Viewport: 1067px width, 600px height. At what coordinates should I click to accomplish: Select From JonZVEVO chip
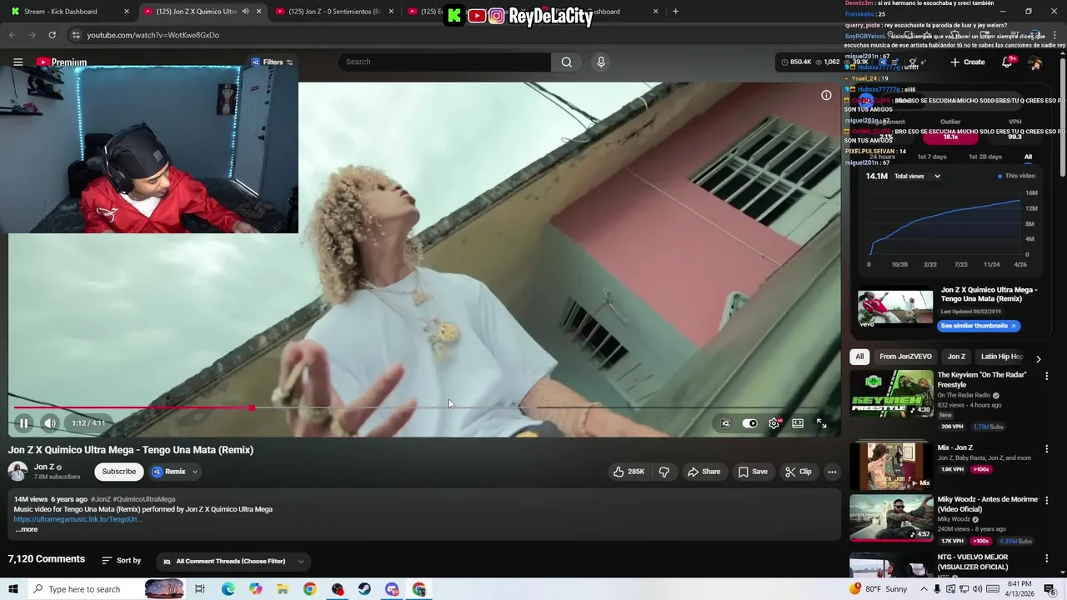click(x=905, y=357)
